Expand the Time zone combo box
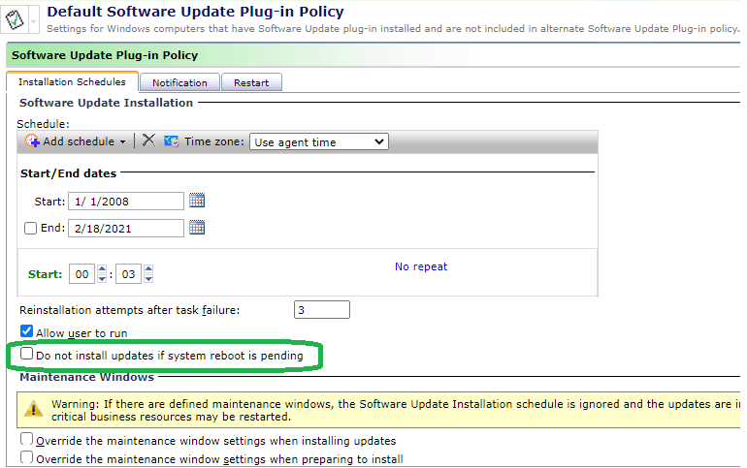This screenshot has width=747, height=468. click(318, 141)
